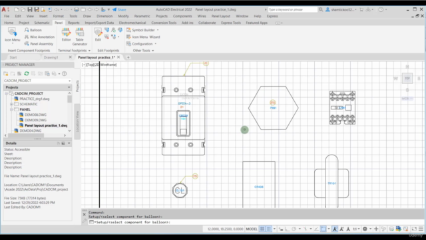Viewport: 426px width, 240px height.
Task: Click the Edit footprint tool
Action: tap(98, 35)
